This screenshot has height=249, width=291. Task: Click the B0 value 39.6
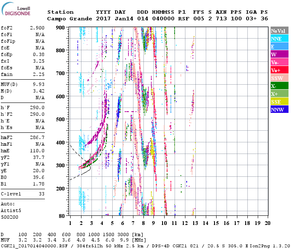[39, 178]
